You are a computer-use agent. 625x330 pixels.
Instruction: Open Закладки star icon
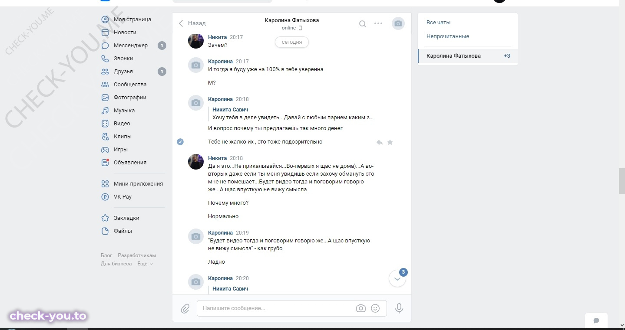coord(105,218)
